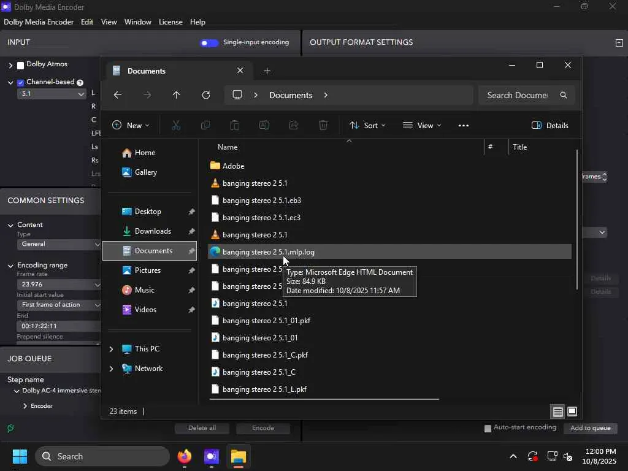The image size is (628, 471).
Task: Open the Window menu
Action: [138, 22]
